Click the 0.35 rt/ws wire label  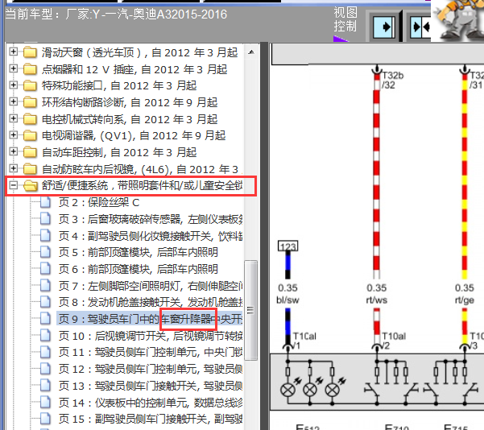(x=377, y=294)
